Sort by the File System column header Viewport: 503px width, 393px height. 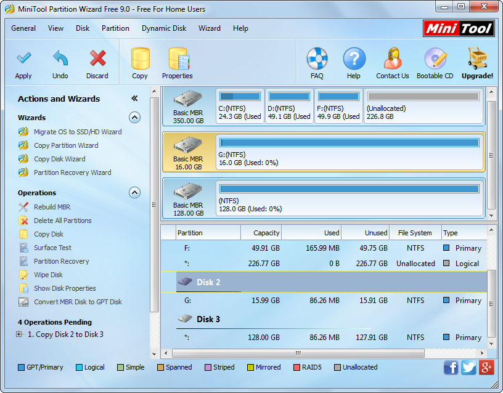coord(415,233)
